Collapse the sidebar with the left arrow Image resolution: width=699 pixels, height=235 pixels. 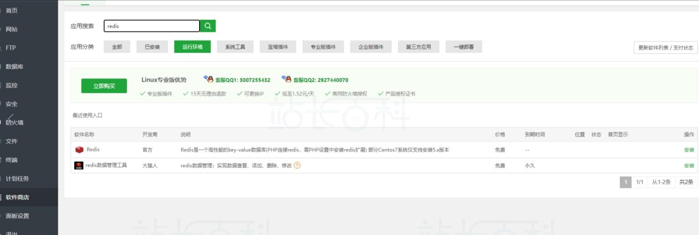click(10, 117)
